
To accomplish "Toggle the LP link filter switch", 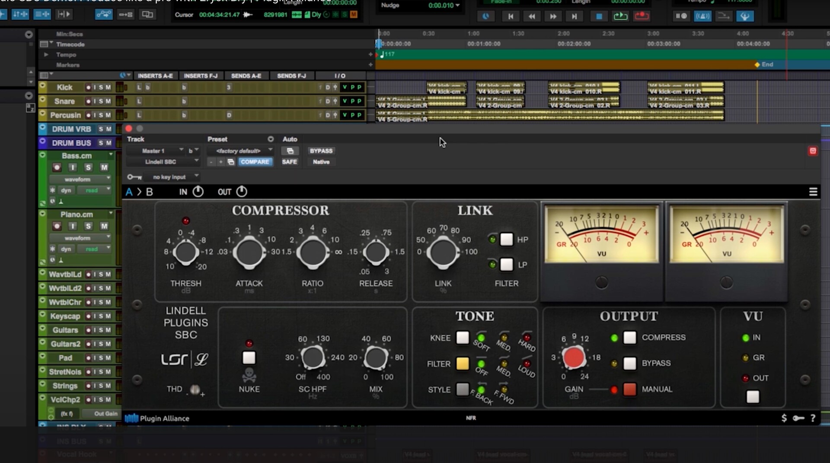I will tap(506, 264).
